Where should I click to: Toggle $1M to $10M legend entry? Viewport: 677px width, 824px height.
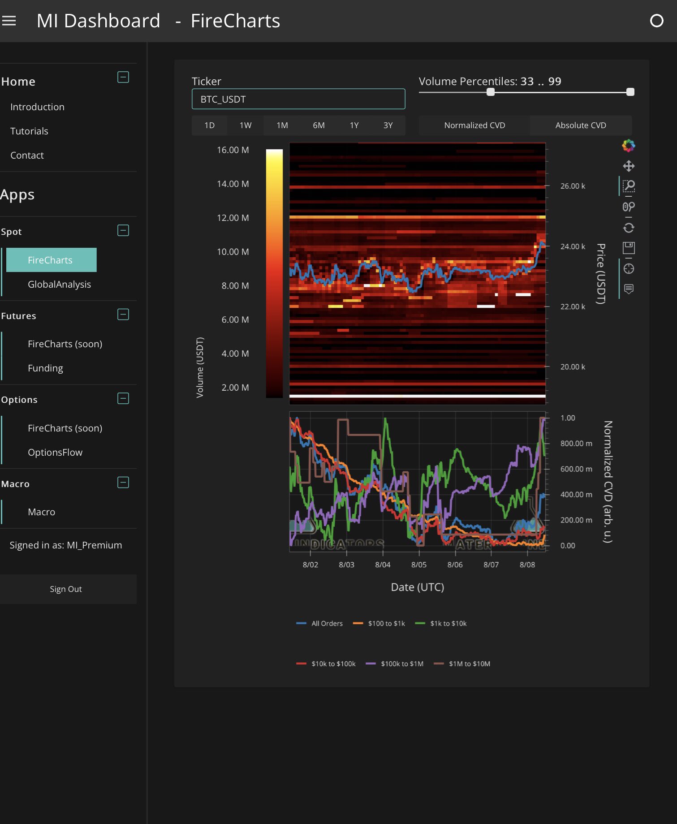tap(462, 664)
